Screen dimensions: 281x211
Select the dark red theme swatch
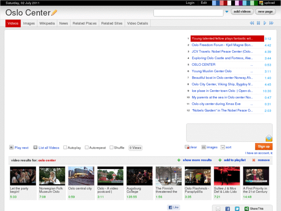click(225, 3)
